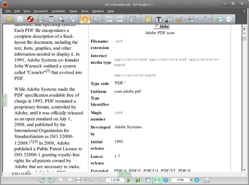Click the vertical scrollbar up arrow
This screenshot has width=249, height=185.
tap(244, 34)
